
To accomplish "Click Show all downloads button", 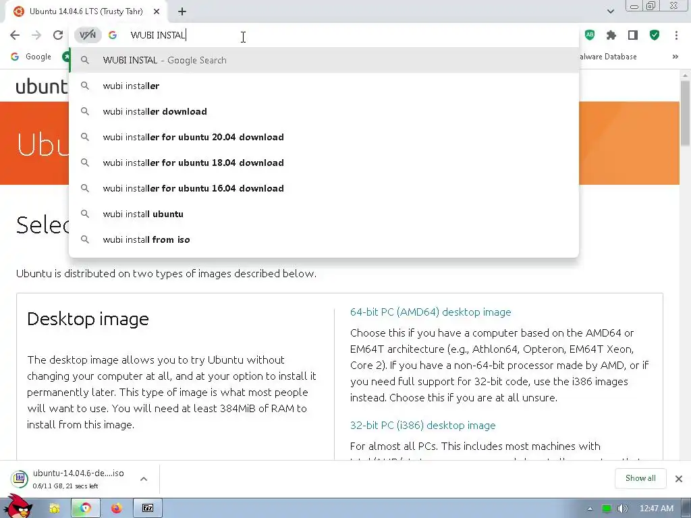I will click(x=640, y=478).
